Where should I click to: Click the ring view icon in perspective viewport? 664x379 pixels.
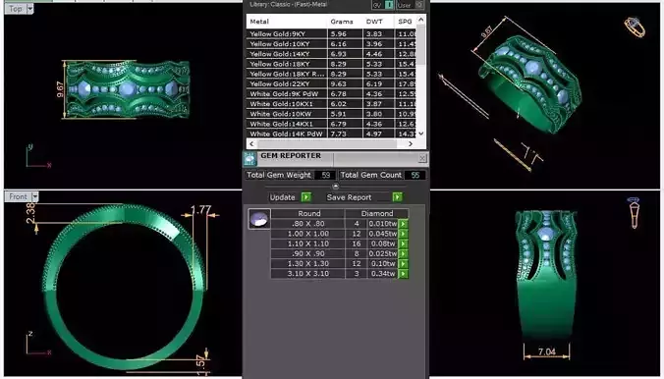(x=635, y=27)
